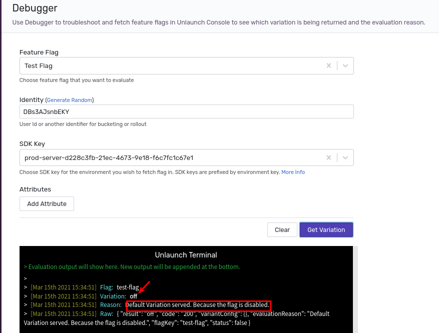Open the prod-server SDK key selector
Screen dimensions: 439x333
(x=187, y=157)
